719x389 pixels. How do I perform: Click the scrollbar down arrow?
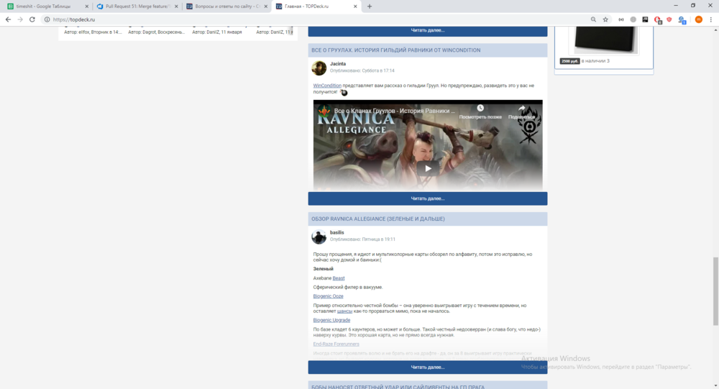[x=715, y=386]
